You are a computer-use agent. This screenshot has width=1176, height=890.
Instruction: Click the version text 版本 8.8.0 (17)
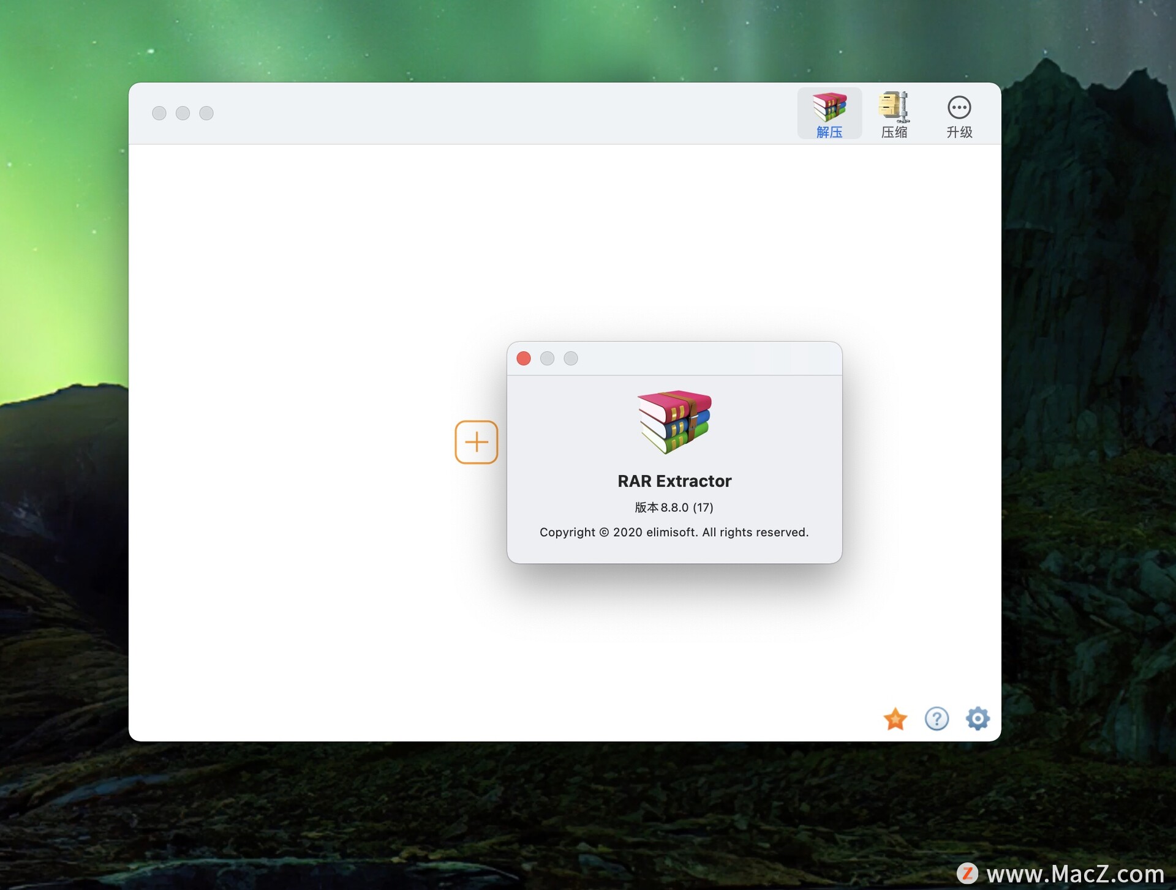click(x=674, y=507)
